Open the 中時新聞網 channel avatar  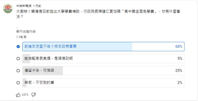(8, 9)
